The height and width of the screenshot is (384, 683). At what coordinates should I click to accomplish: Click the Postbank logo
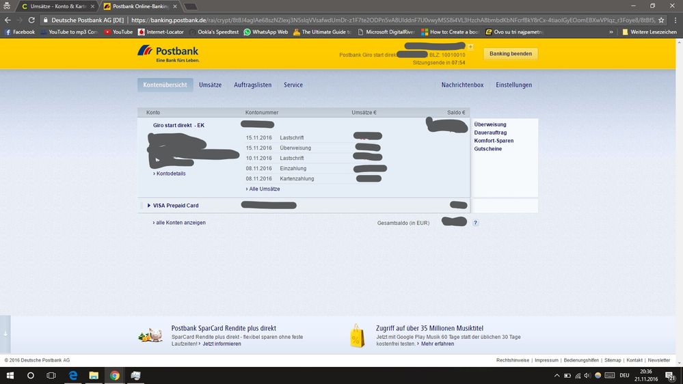169,55
